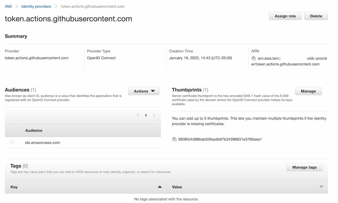Click the left pagination chevron in Audiences

click(x=138, y=115)
